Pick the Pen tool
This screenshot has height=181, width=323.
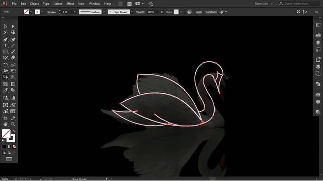pyautogui.click(x=6, y=39)
